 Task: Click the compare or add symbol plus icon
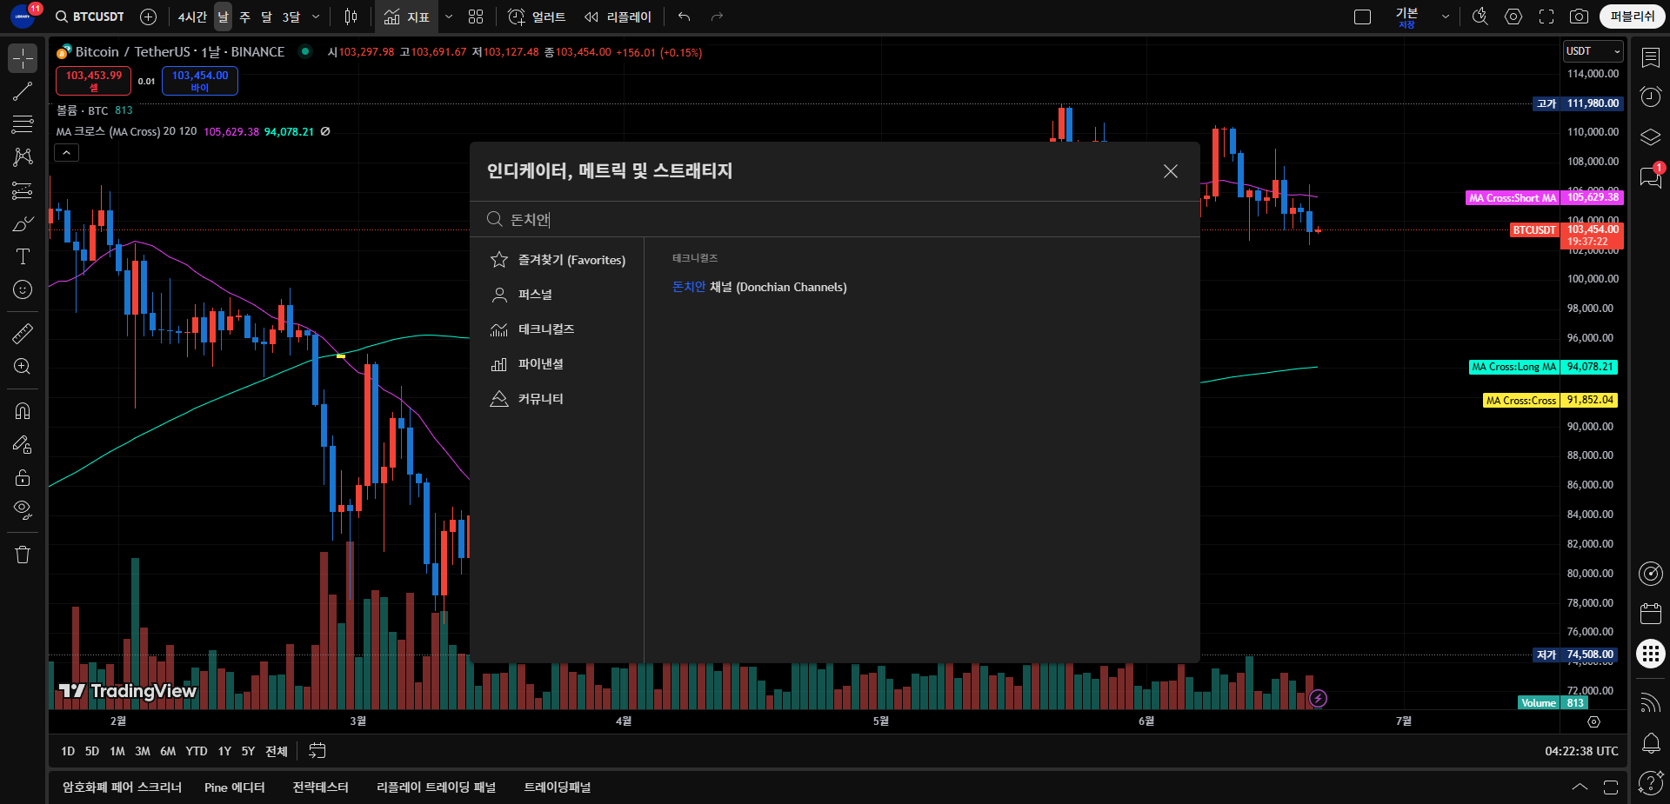149,17
